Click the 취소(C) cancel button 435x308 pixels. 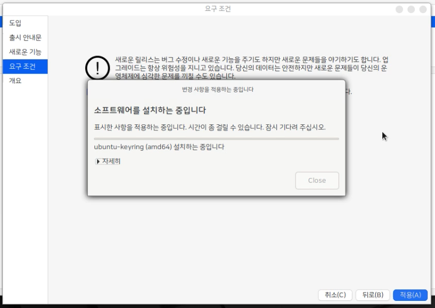335,295
